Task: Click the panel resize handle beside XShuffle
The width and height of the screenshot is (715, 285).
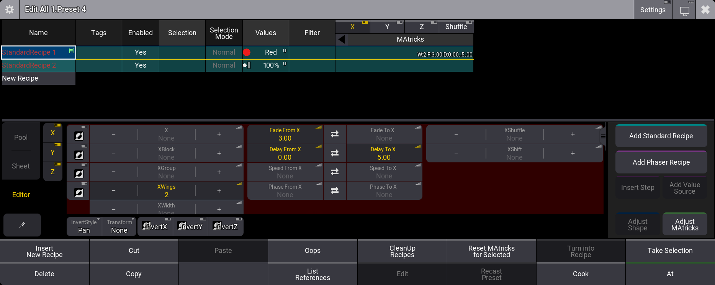Action: (603, 136)
